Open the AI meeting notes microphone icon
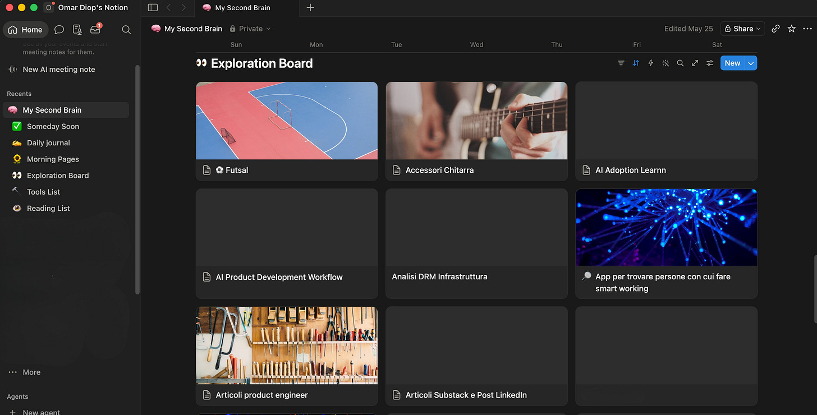The height and width of the screenshot is (415, 817). [77, 30]
